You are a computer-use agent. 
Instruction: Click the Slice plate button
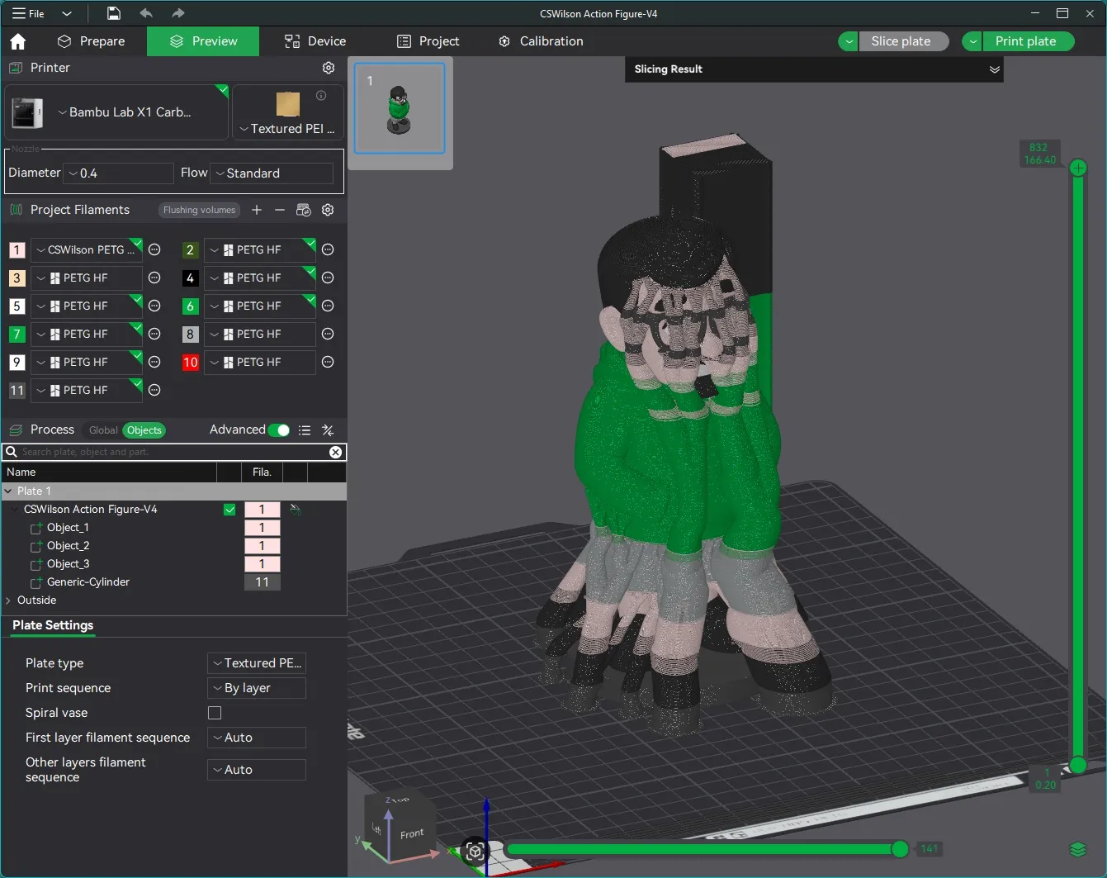coord(903,40)
